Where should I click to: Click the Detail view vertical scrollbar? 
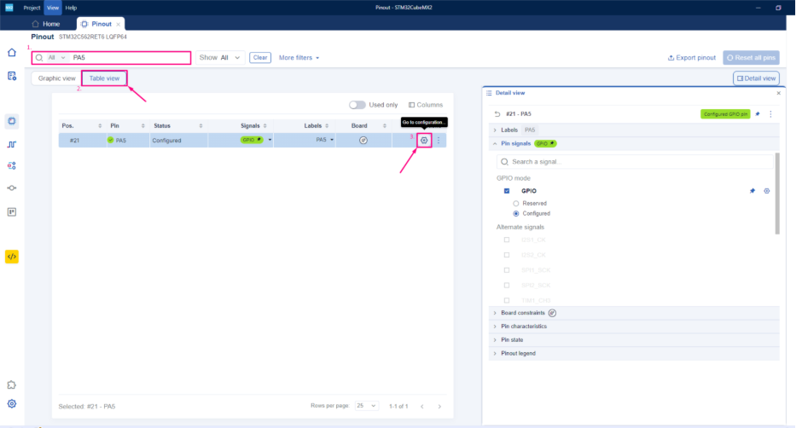click(x=777, y=194)
